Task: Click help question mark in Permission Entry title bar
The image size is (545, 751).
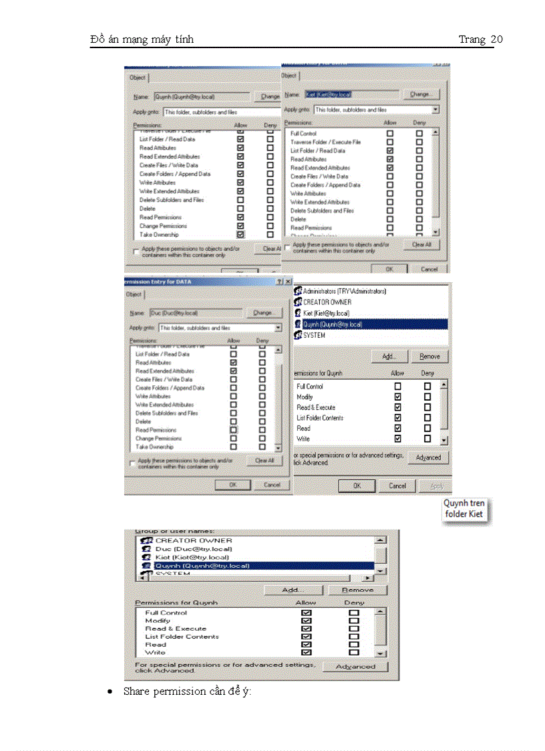Action: (x=279, y=282)
